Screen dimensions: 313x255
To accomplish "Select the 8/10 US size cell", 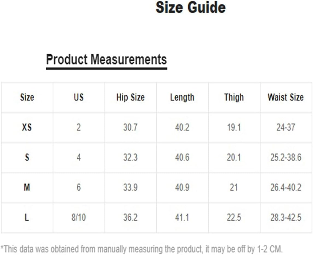I will click(79, 217).
